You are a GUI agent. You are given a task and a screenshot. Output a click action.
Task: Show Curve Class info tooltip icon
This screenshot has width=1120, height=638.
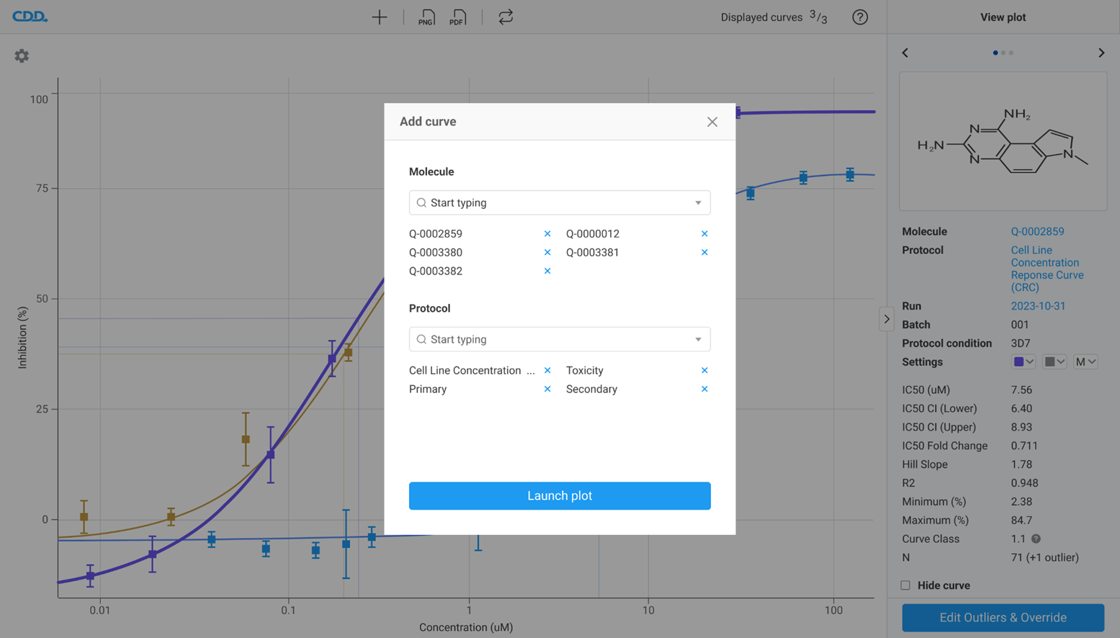(x=1036, y=539)
